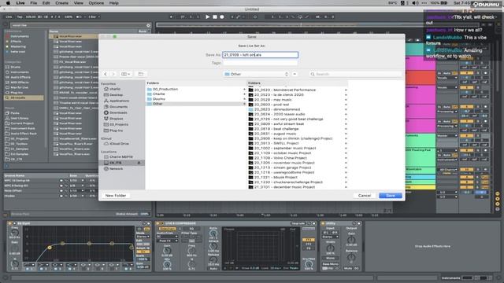Open the View menu

point(79,3)
